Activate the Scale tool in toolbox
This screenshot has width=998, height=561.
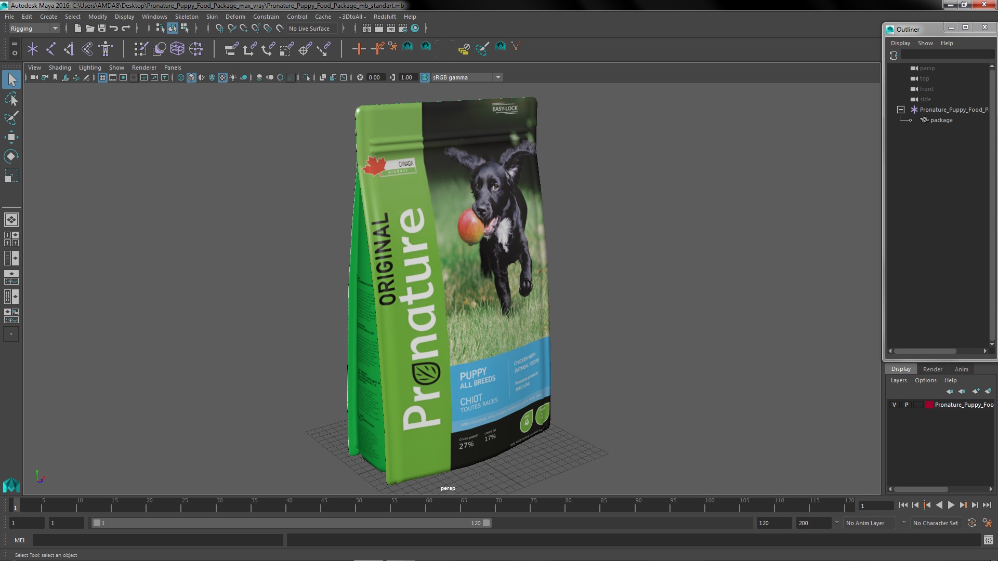[x=11, y=176]
